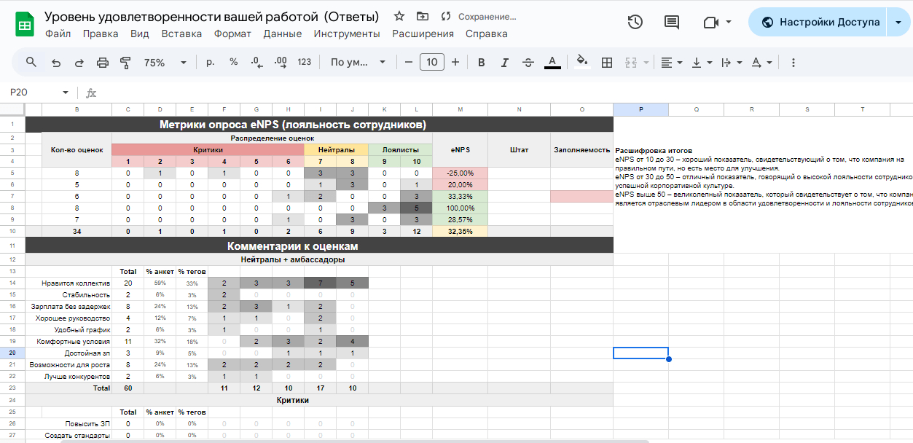Redo the last action

79,63
